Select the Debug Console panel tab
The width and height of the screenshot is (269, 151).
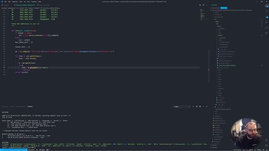tap(21, 107)
